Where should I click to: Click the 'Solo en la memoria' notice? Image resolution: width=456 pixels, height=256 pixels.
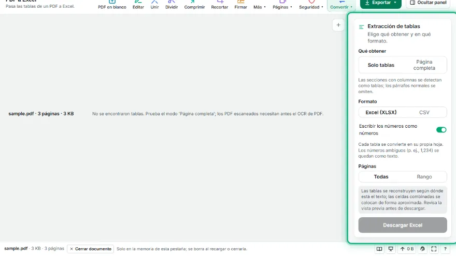coord(182,249)
